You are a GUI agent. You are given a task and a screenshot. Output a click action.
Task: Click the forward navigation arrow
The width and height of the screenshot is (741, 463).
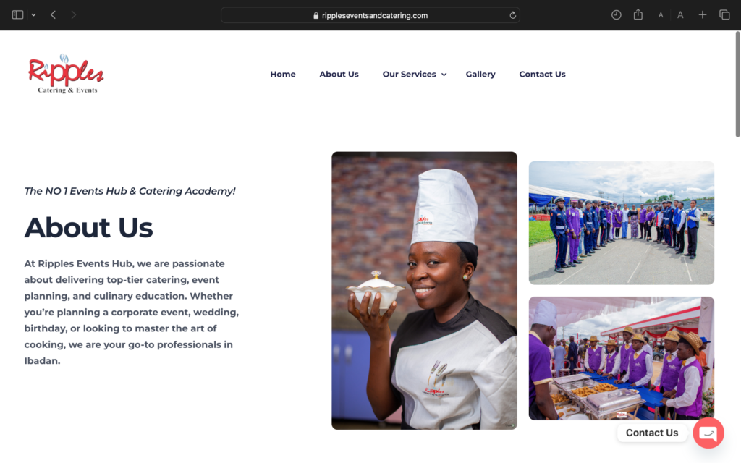pyautogui.click(x=73, y=15)
